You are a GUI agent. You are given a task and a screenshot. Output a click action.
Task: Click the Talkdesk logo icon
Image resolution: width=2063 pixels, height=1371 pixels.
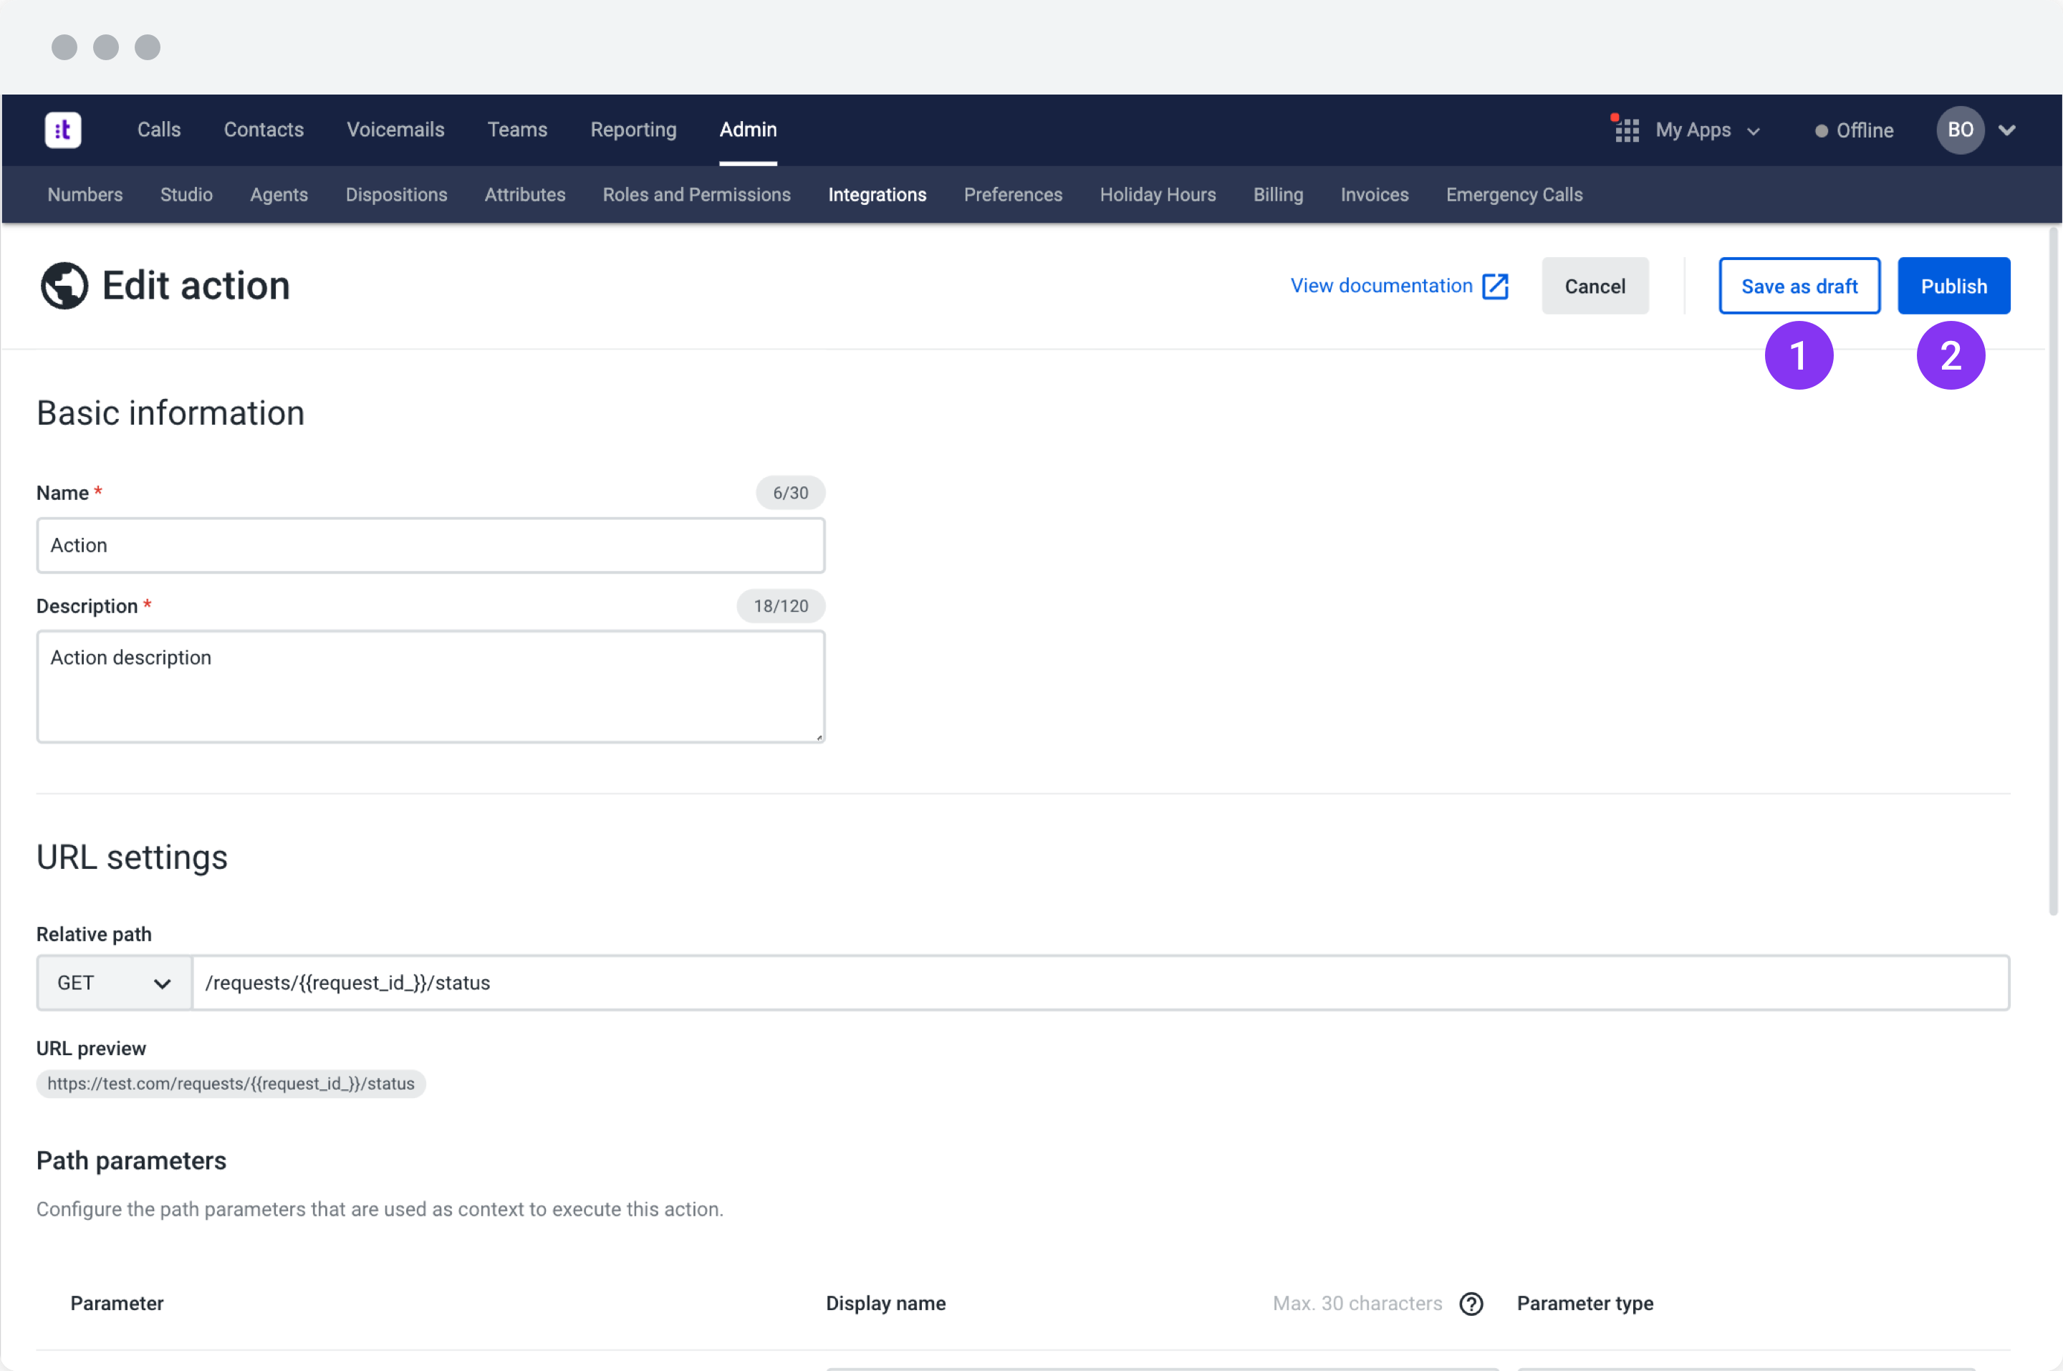pyautogui.click(x=63, y=130)
